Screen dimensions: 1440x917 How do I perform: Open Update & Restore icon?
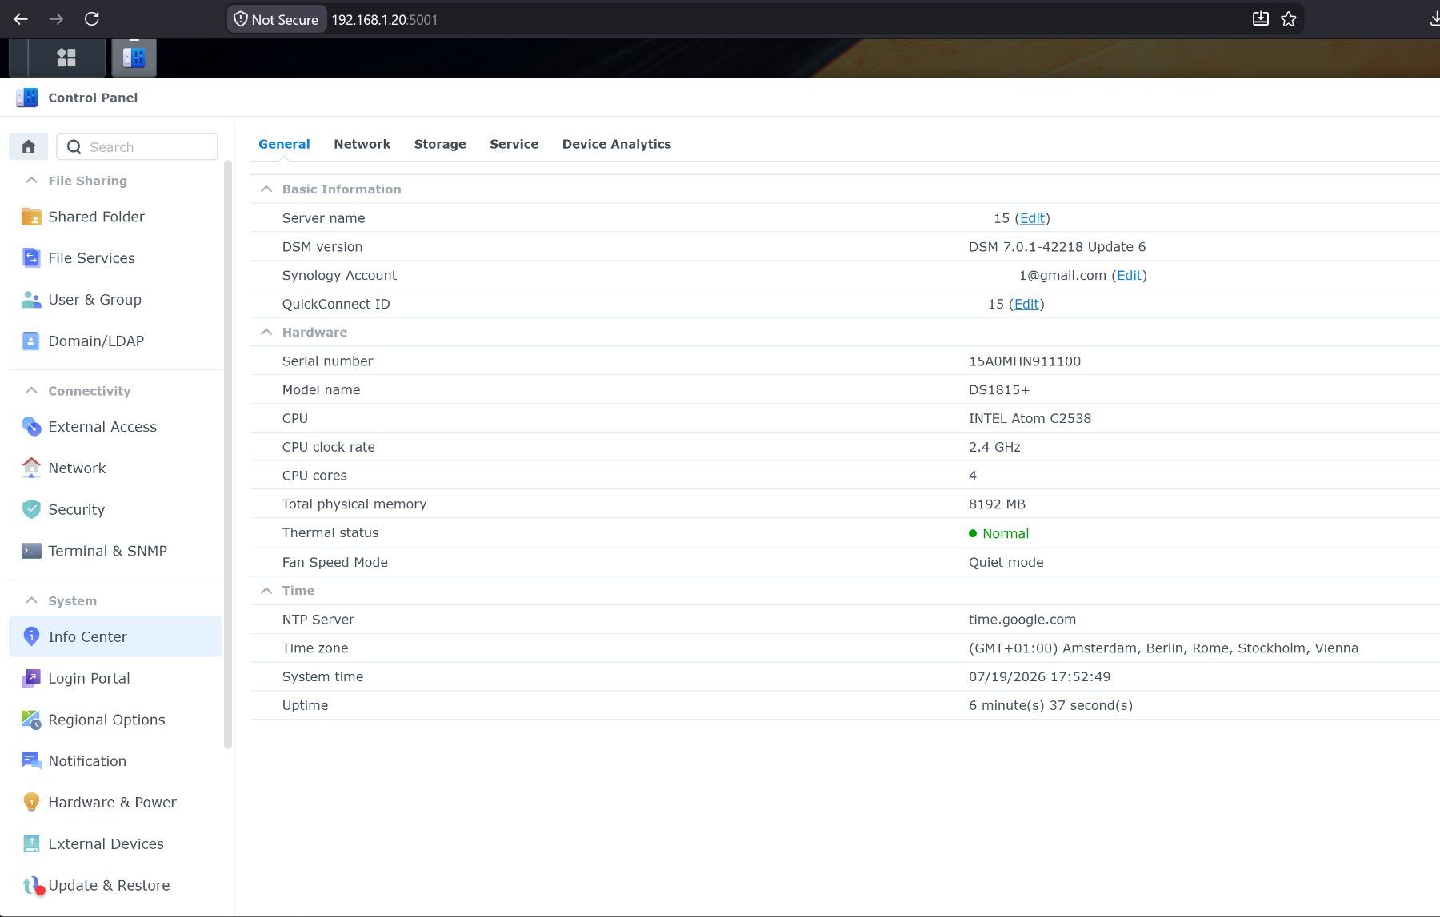click(x=32, y=885)
